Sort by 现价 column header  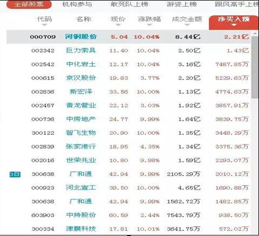[118, 19]
